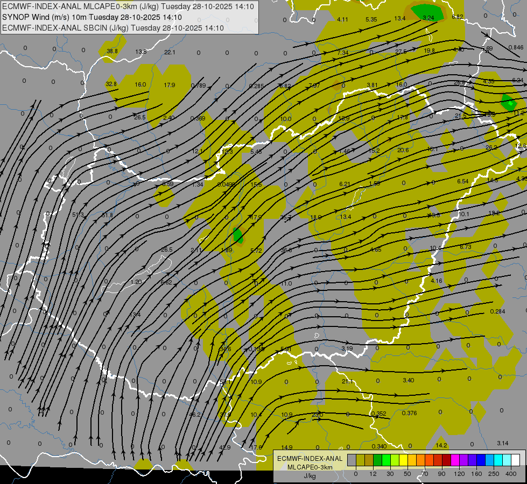Click the map value 4.65
527x484 pixels.
[376, 250]
